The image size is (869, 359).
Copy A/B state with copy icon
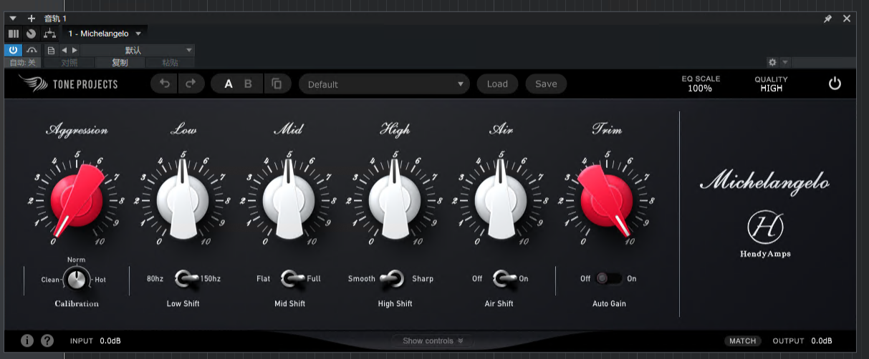pyautogui.click(x=277, y=84)
